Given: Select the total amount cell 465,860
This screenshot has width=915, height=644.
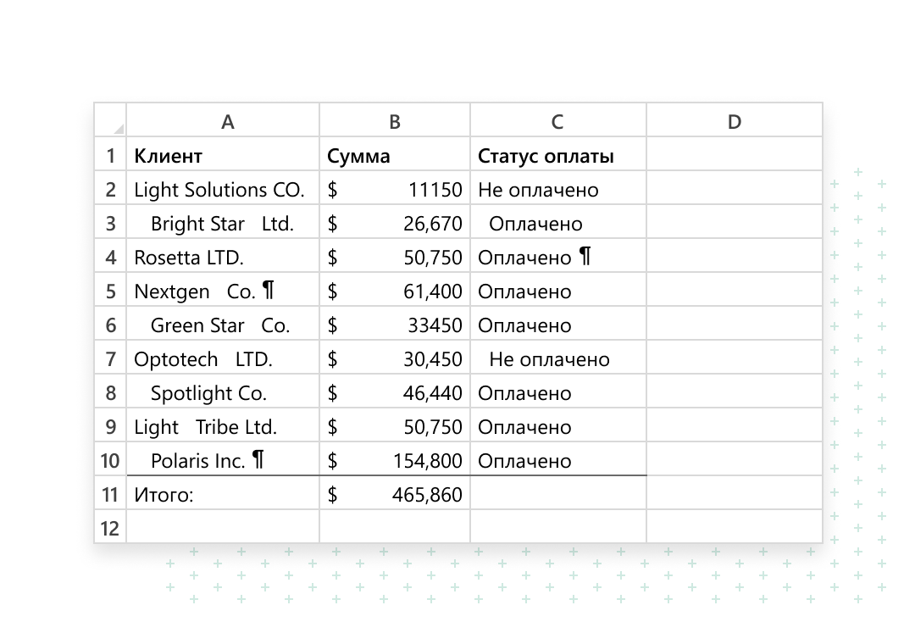Looking at the screenshot, I should click(x=394, y=495).
